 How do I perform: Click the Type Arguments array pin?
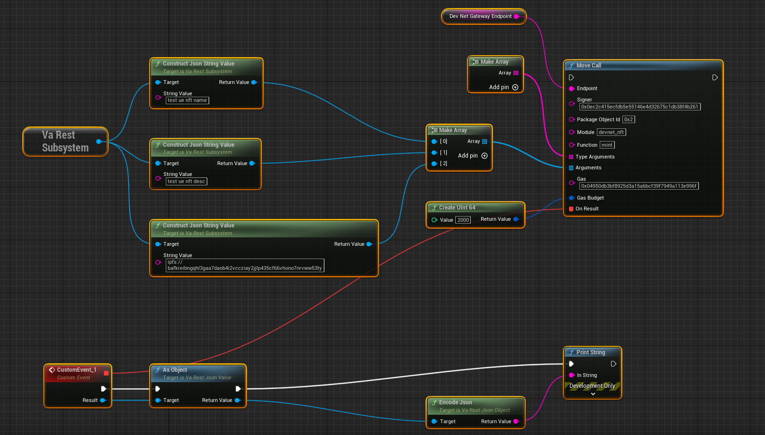[571, 157]
